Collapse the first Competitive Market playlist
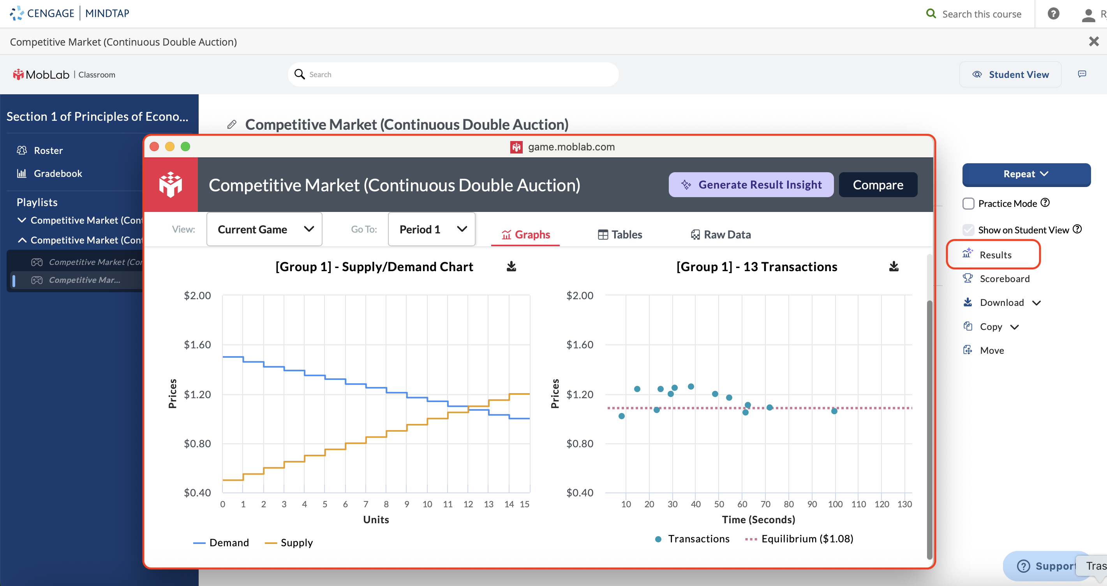Image resolution: width=1107 pixels, height=586 pixels. [x=21, y=220]
